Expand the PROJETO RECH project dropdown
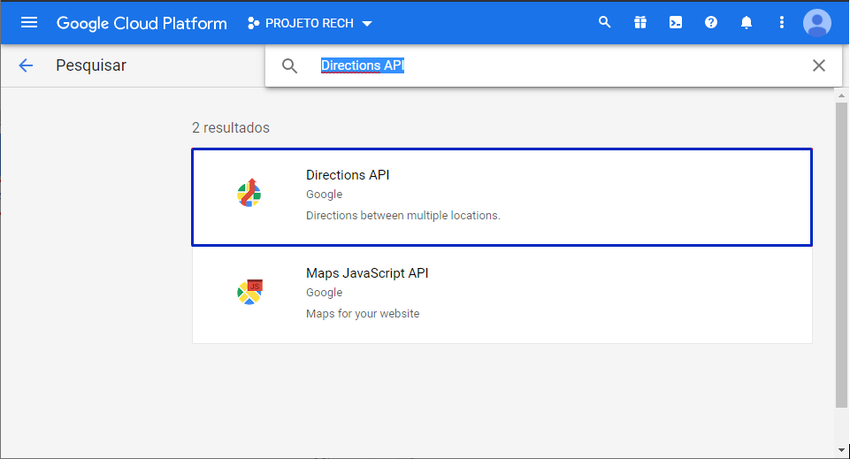 tap(310, 23)
